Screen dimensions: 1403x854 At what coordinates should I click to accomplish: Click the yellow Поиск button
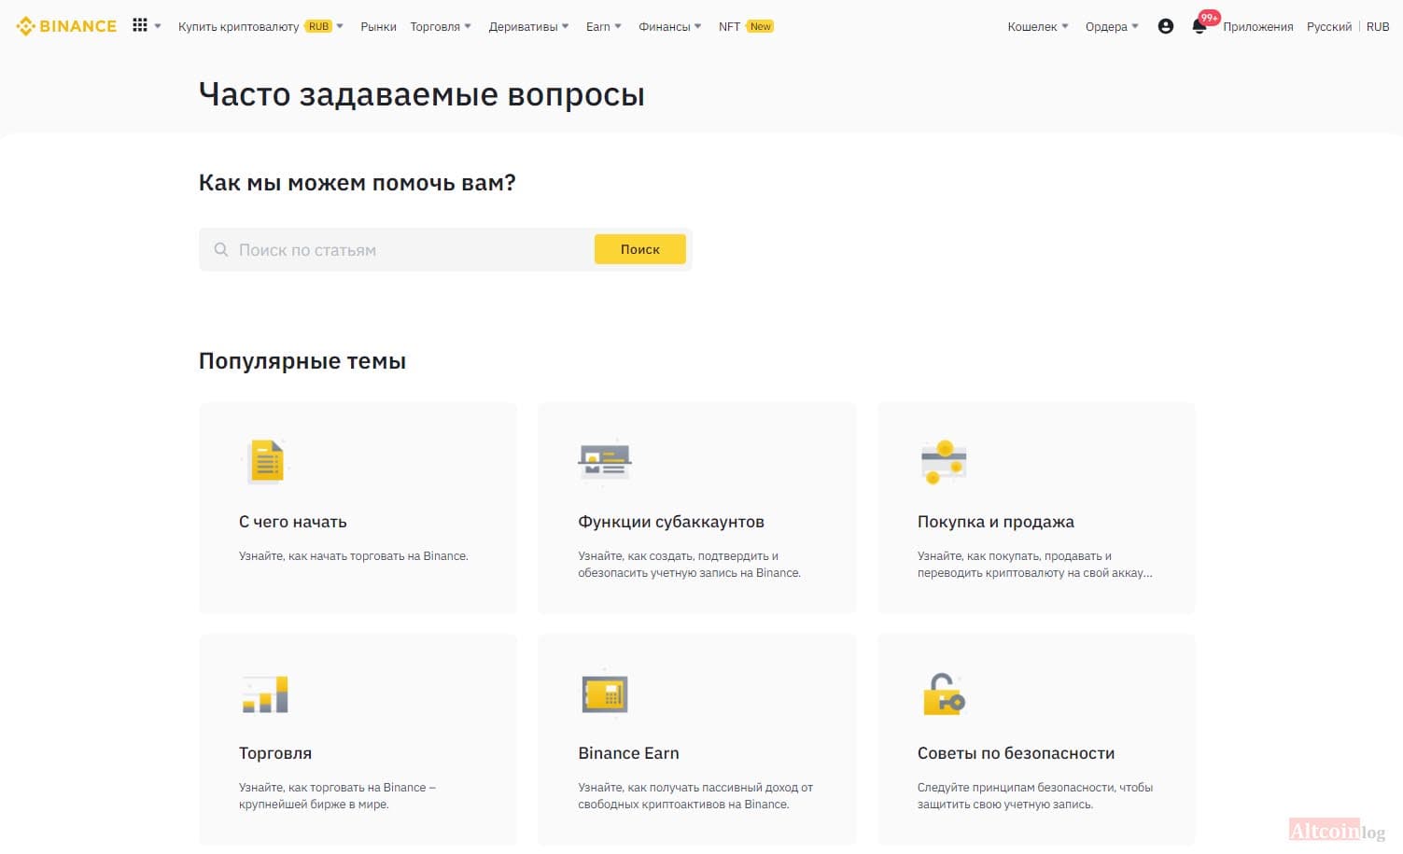tap(640, 249)
